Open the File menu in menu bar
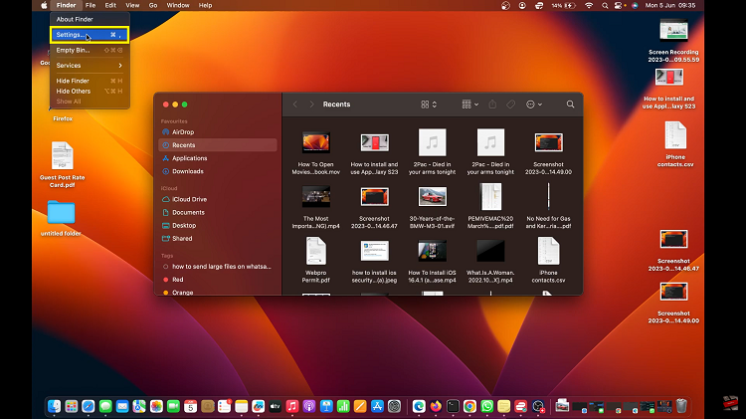The height and width of the screenshot is (419, 746). point(91,5)
